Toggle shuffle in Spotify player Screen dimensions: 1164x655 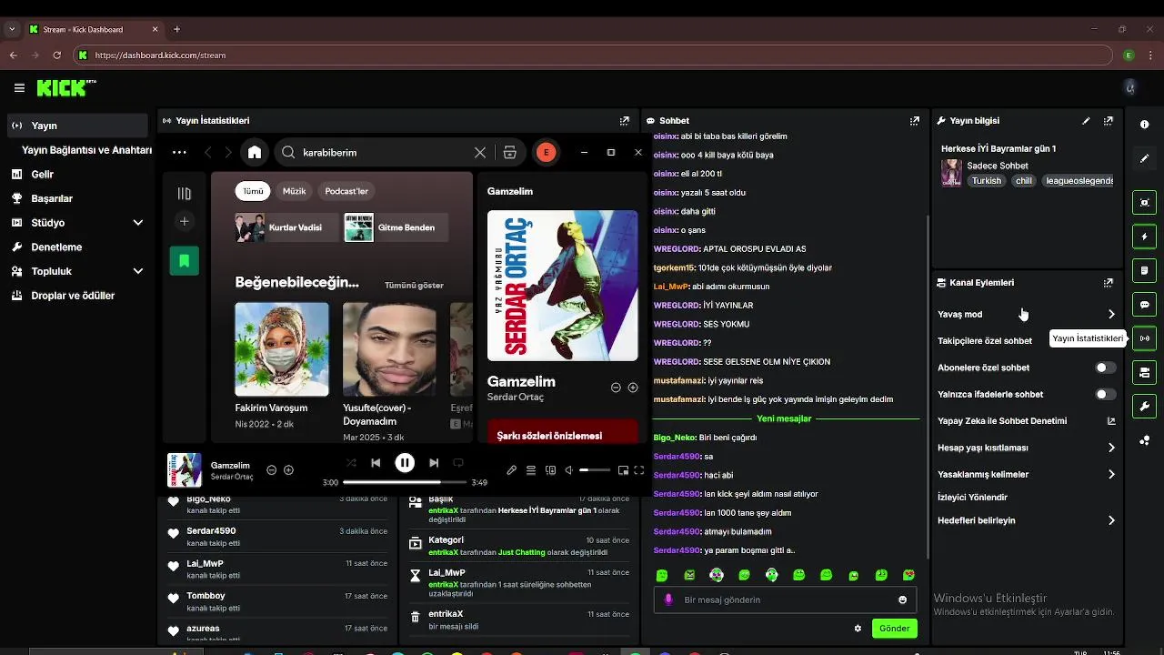pyautogui.click(x=351, y=463)
